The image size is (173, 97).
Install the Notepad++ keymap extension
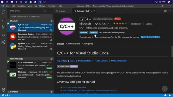point(49,78)
